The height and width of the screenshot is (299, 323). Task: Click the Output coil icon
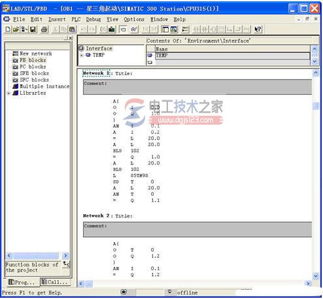pyautogui.click(x=213, y=29)
